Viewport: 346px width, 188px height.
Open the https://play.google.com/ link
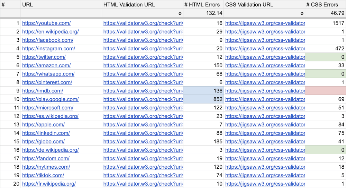50,99
